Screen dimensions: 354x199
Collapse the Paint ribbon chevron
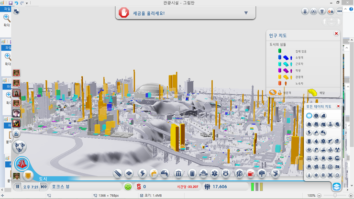tap(345, 9)
